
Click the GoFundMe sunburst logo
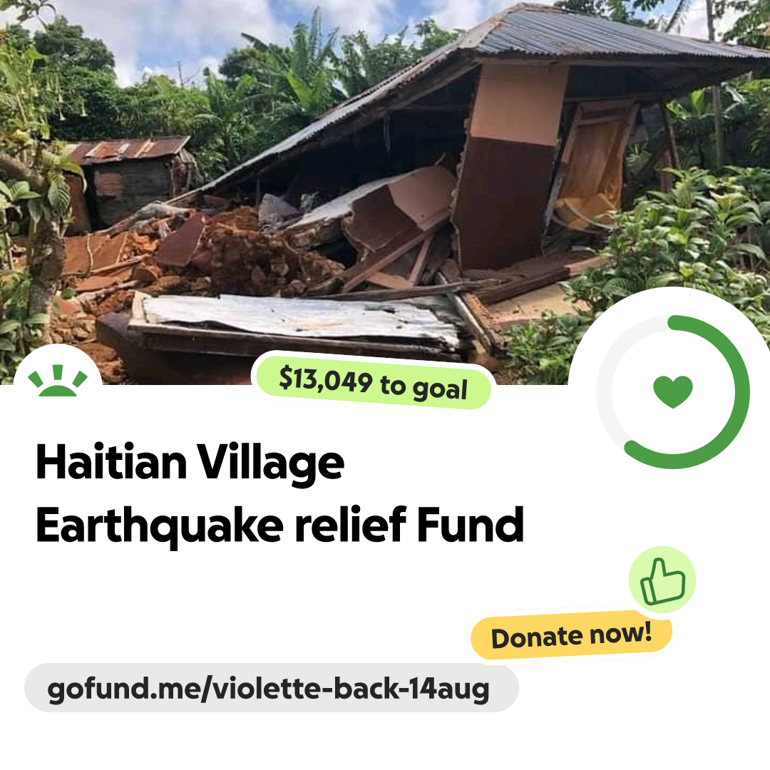(x=58, y=380)
